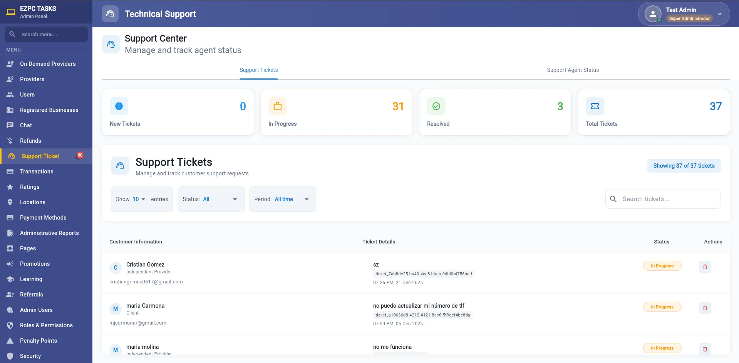The height and width of the screenshot is (363, 739).
Task: Switch to the Support Agent Status tab
Action: pos(573,70)
